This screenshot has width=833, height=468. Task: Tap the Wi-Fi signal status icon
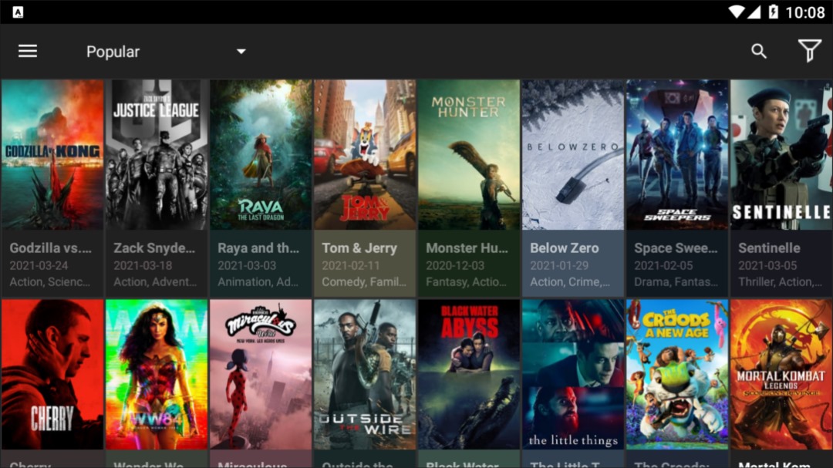(x=737, y=12)
